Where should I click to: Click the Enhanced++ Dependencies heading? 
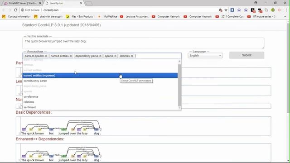(x=40, y=139)
